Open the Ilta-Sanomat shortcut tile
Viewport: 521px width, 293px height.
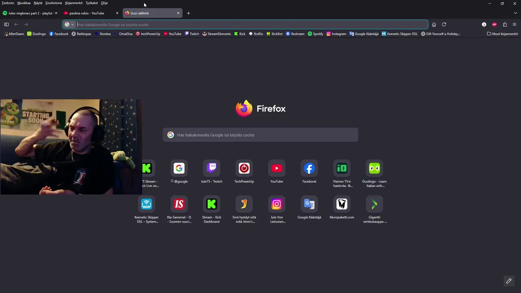click(179, 210)
